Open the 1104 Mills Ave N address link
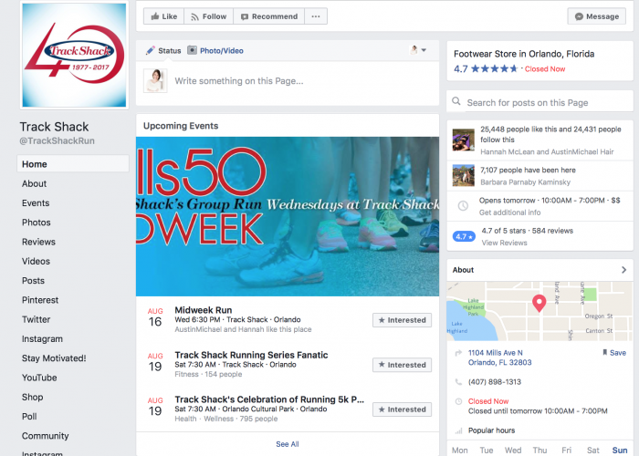The height and width of the screenshot is (456, 639). click(499, 358)
